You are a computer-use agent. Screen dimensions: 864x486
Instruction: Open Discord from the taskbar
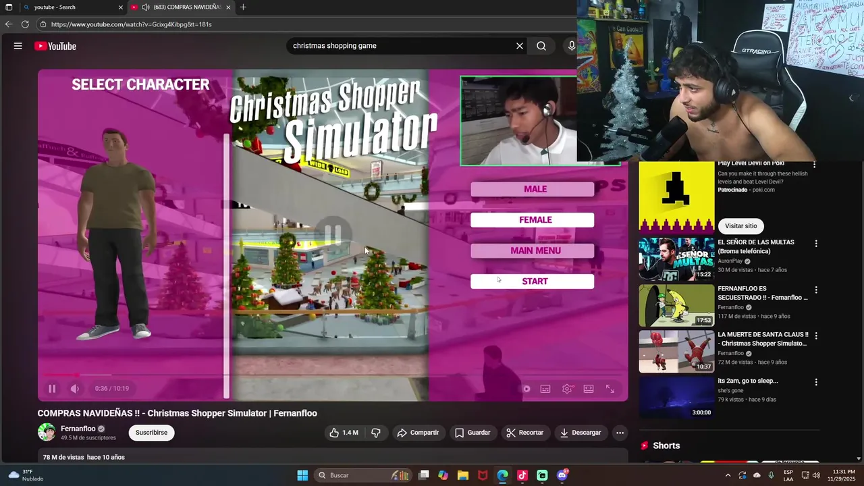pyautogui.click(x=562, y=475)
